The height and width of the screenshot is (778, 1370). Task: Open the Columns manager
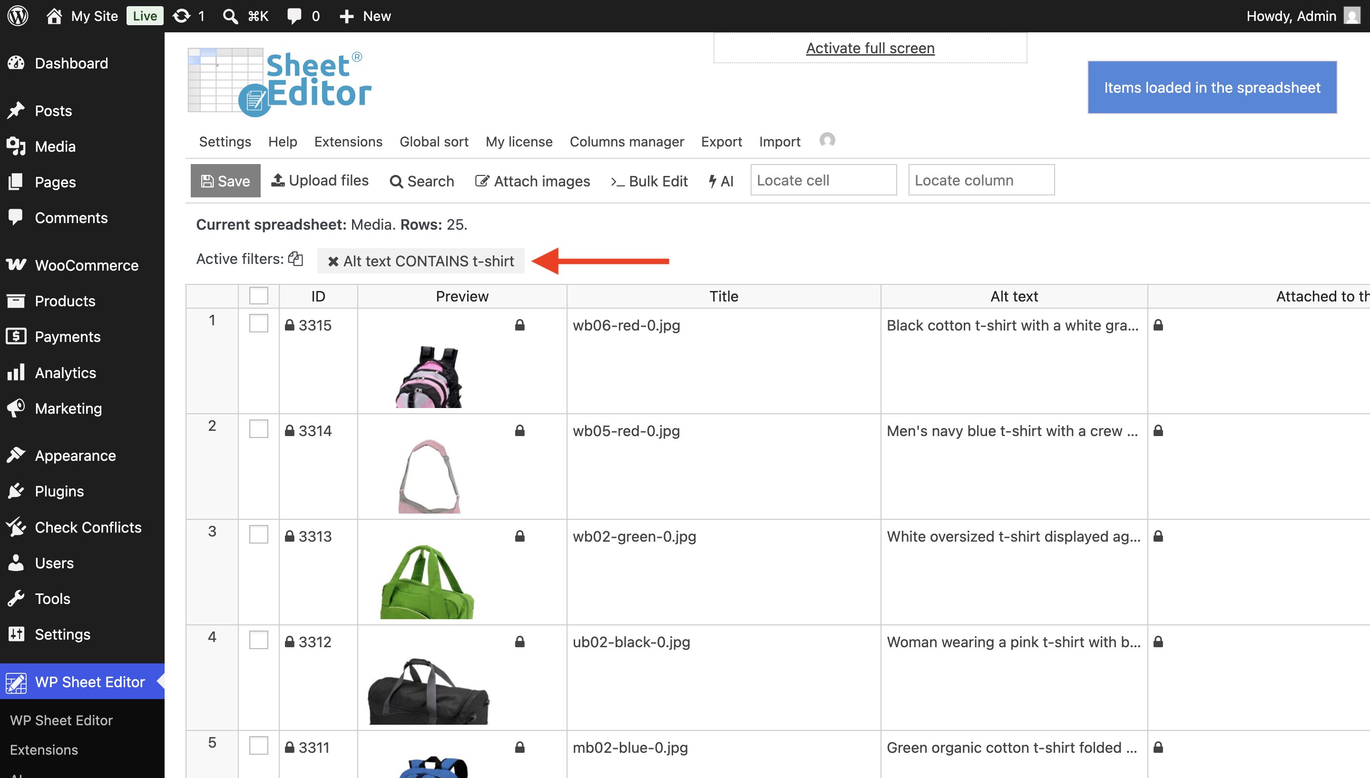point(627,142)
